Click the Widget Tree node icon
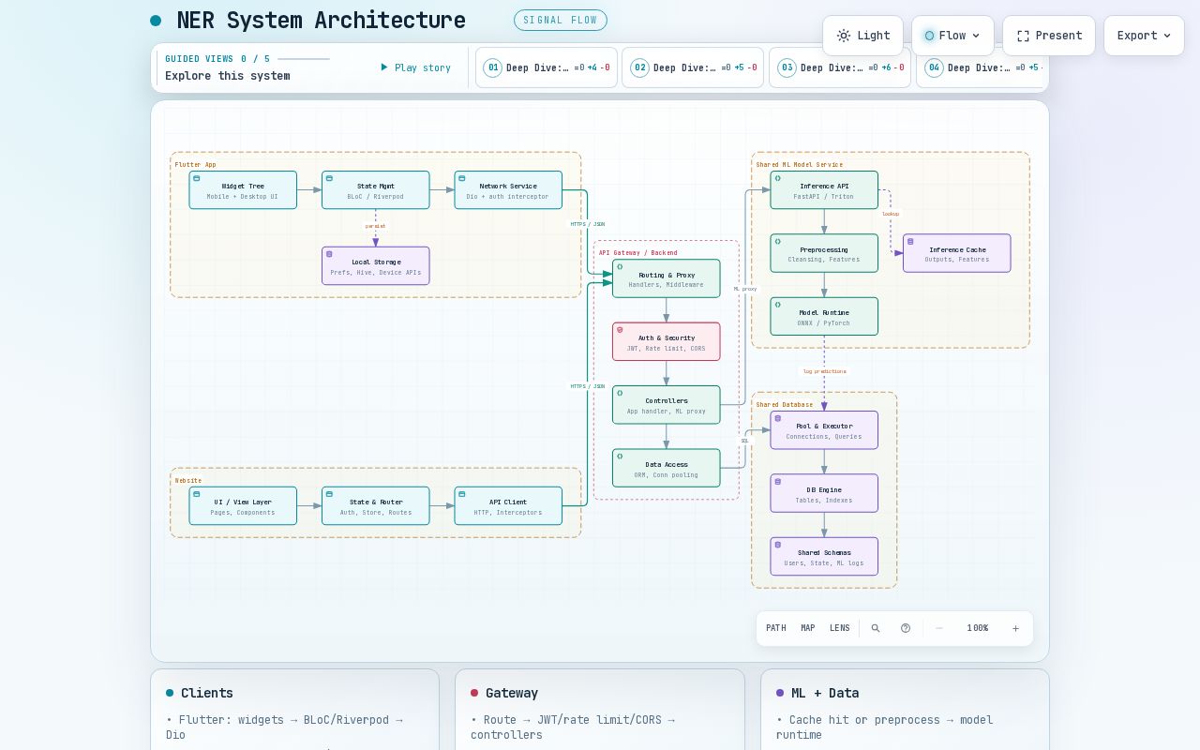 coord(197,178)
